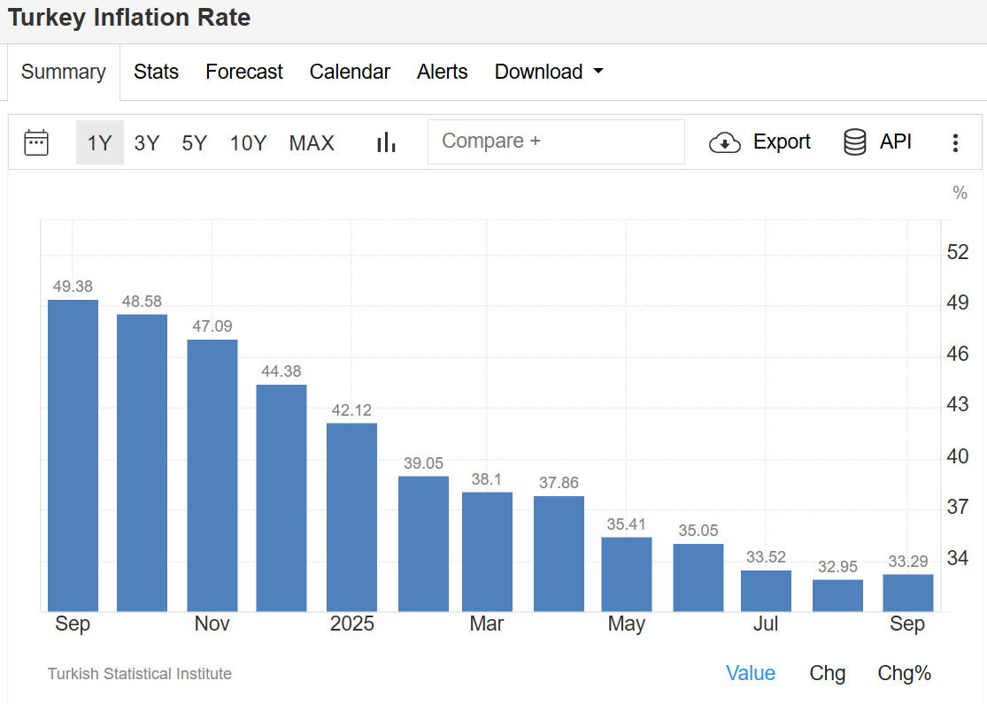987x704 pixels.
Task: Go to the Forecast tab
Action: click(244, 72)
